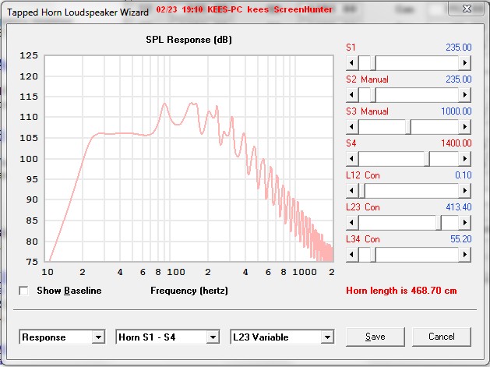Image resolution: width=490 pixels, height=367 pixels.
Task: Click the S4 slider left arrow
Action: tap(352, 159)
